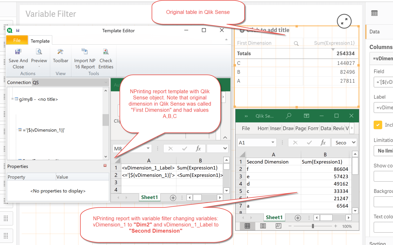Open the Data ribbon tab in Excel

pos(326,128)
